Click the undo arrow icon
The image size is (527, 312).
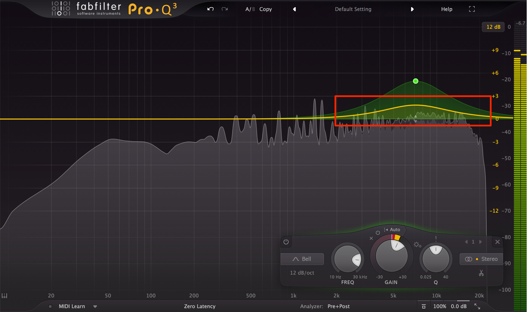[210, 9]
